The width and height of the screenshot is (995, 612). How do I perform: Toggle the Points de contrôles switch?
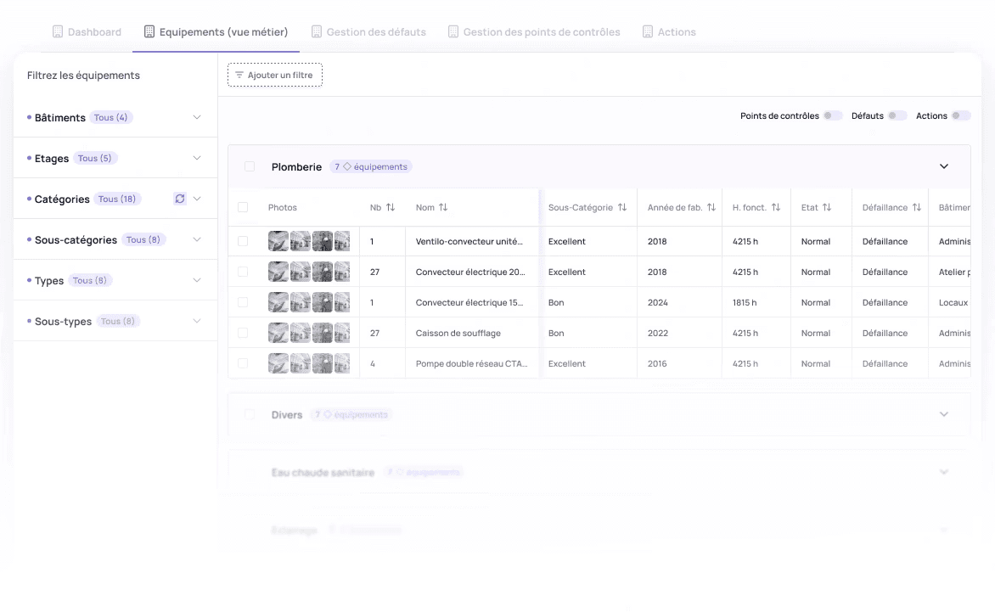tap(833, 115)
